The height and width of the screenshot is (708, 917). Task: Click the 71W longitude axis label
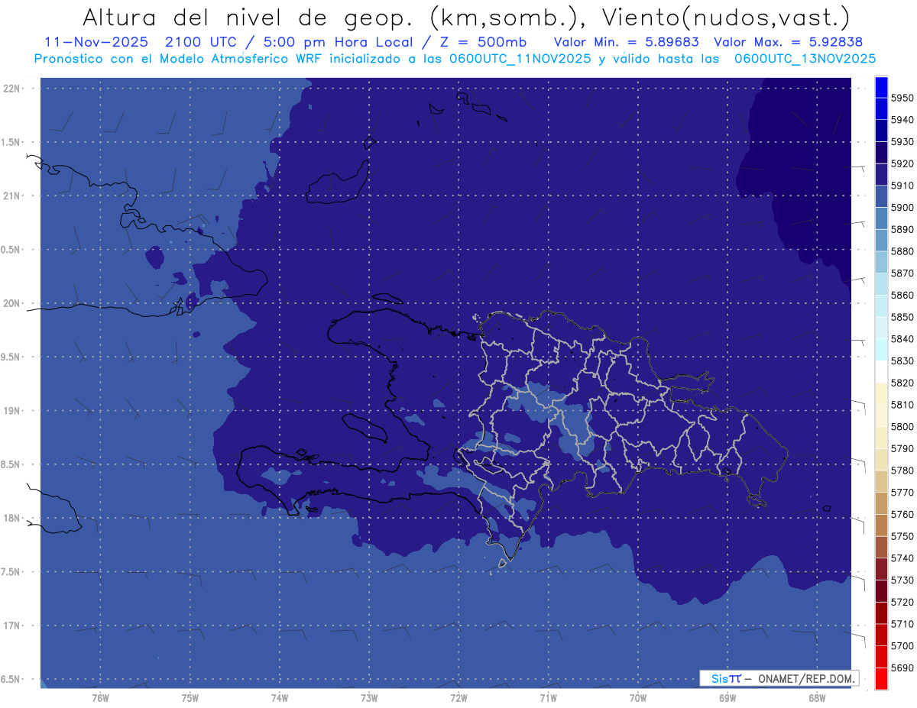[548, 698]
